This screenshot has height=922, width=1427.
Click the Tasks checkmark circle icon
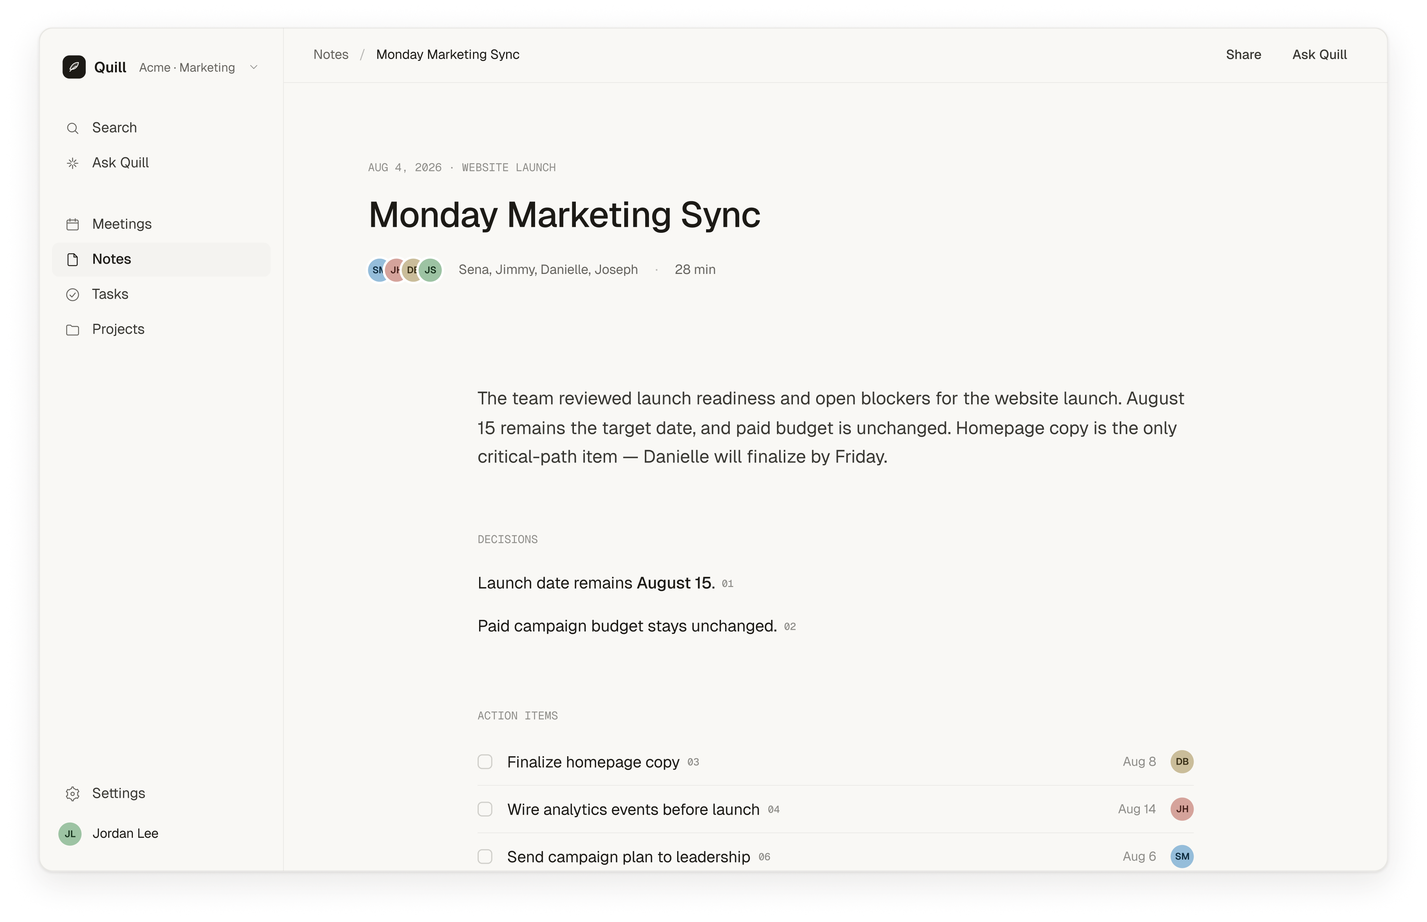coord(72,295)
